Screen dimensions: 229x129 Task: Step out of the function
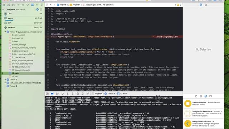tap(72, 94)
